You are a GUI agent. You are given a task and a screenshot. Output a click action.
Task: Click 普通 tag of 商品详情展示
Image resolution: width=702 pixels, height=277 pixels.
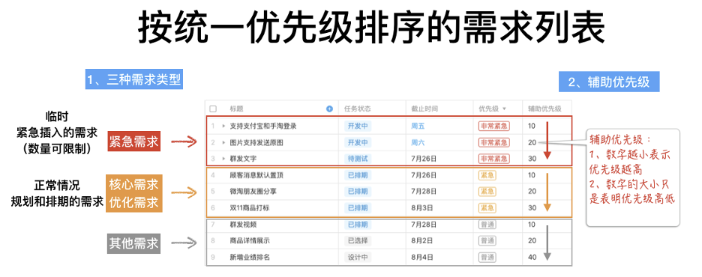pos(487,240)
